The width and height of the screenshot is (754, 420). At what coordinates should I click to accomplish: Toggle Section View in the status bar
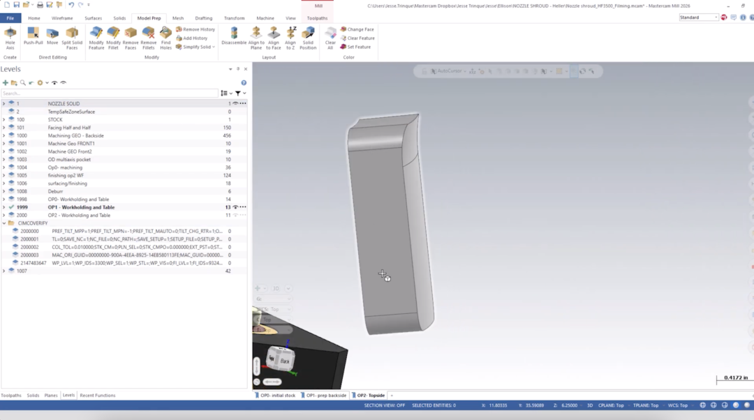tap(384, 405)
